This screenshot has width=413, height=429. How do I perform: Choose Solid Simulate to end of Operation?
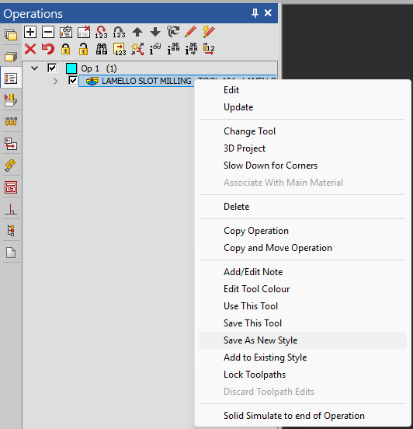coord(303,416)
